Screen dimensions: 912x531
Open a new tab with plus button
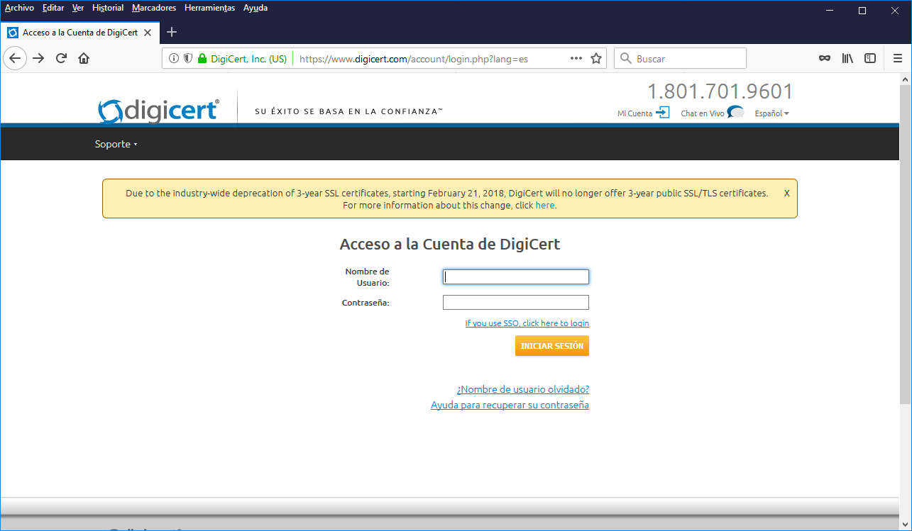coord(172,32)
